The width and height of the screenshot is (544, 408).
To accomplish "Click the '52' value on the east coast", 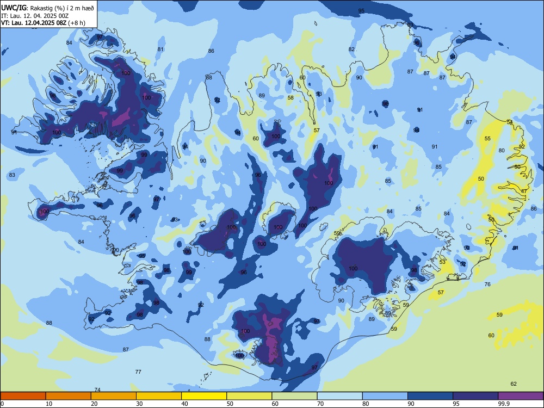I will pyautogui.click(x=522, y=147).
